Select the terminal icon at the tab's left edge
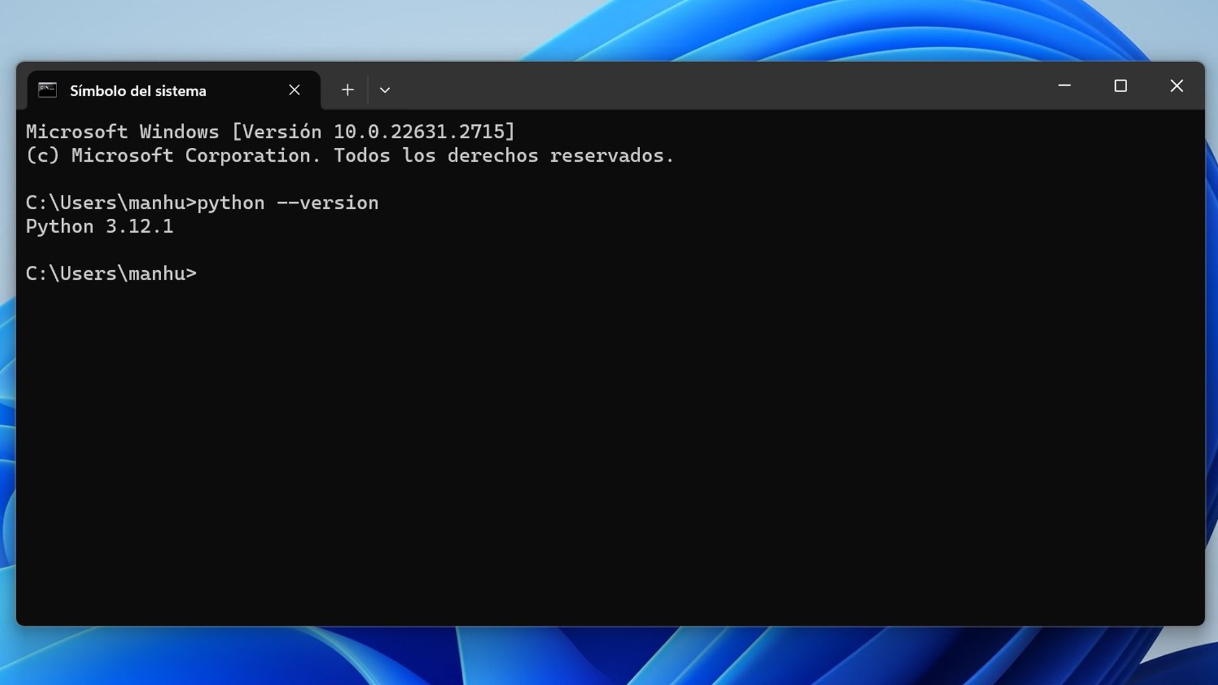Screen dimensions: 1218x685 click(x=48, y=90)
